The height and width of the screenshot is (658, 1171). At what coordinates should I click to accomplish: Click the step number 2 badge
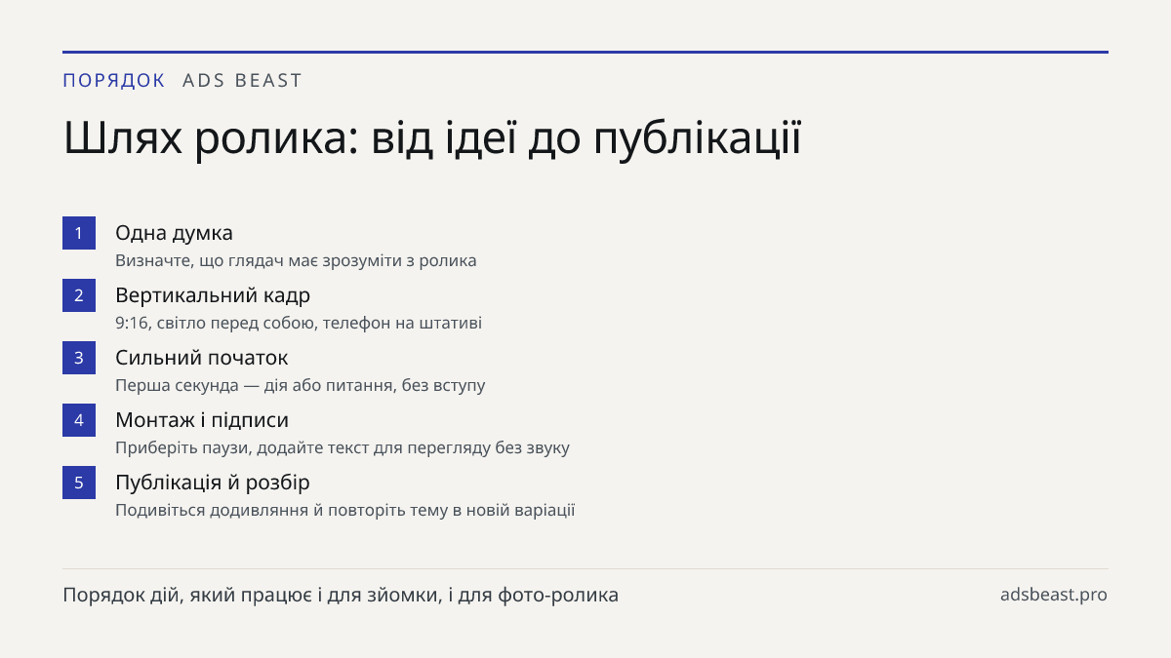coord(79,295)
